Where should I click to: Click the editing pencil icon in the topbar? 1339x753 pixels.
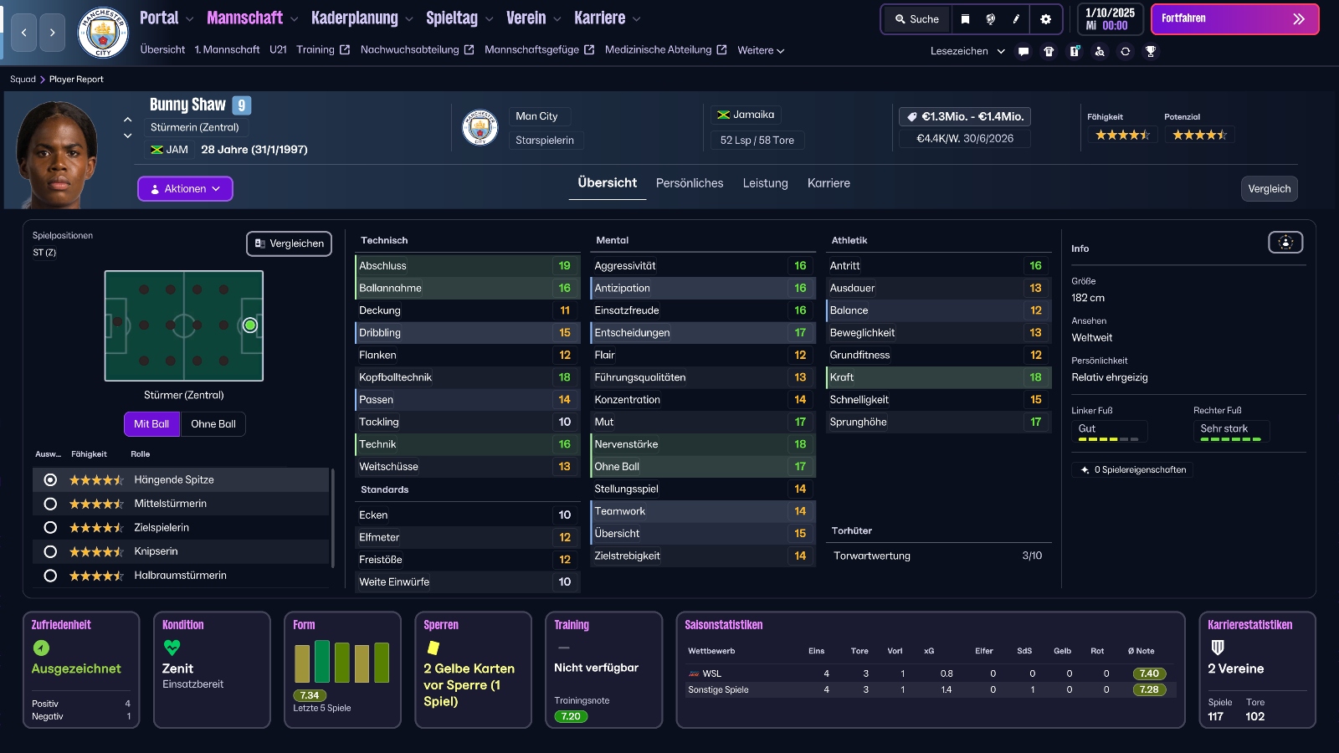(1016, 19)
